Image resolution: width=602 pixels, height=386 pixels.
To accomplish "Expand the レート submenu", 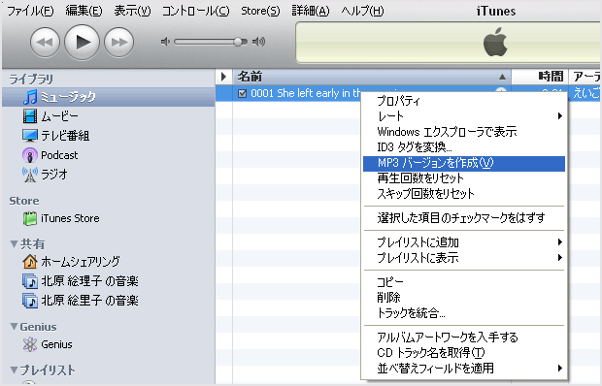I will pos(464,116).
